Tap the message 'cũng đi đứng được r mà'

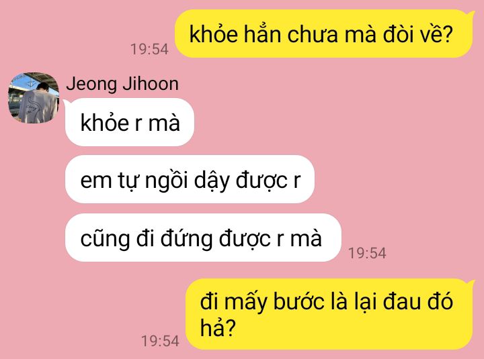[x=203, y=238]
